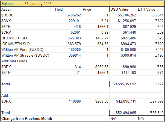
Task: Click the price cell 6.01
Action: (x=105, y=21)
